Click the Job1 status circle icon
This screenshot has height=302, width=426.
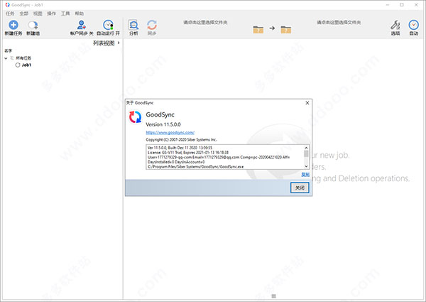click(x=18, y=65)
